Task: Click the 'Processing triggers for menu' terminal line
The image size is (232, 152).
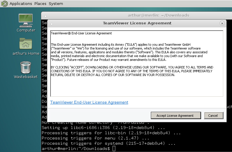Action: [95, 138]
